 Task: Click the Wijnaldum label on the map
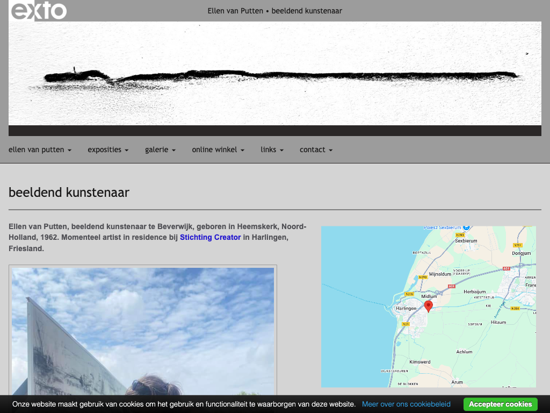coord(440,274)
